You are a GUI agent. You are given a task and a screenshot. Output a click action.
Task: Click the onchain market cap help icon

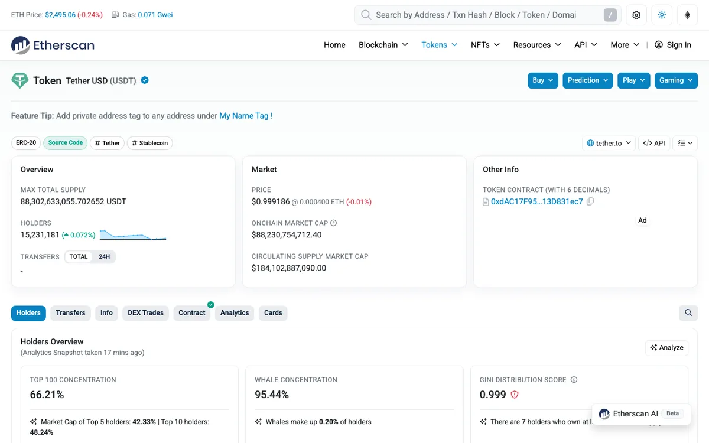coord(333,223)
